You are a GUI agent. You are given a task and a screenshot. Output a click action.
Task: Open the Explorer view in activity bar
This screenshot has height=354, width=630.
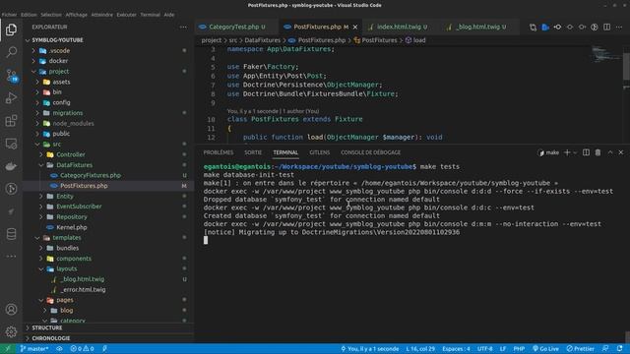coord(11,29)
